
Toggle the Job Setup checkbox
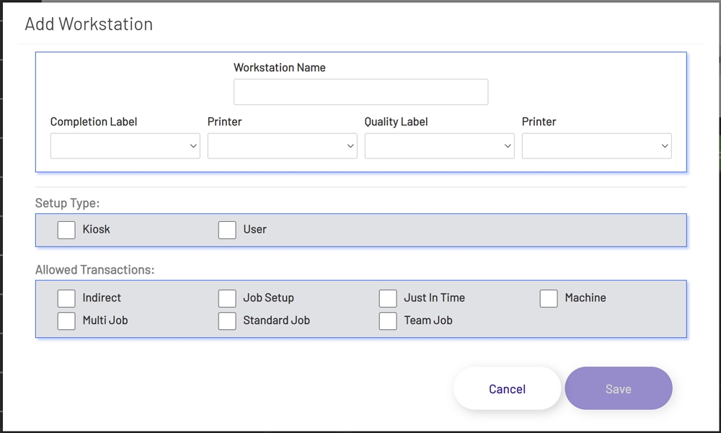(x=227, y=298)
